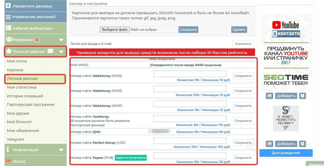Screen dimensions: 324x166
Task: Click the green Зарегистрировать Payeer button
Action: tap(131, 157)
